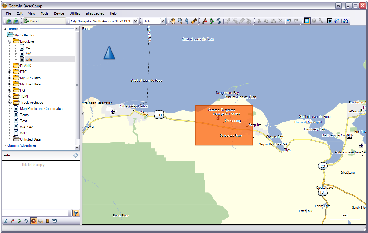Viewport: 368px width, 233px height.
Task: Toggle the funnel filter button
Action: point(76,213)
